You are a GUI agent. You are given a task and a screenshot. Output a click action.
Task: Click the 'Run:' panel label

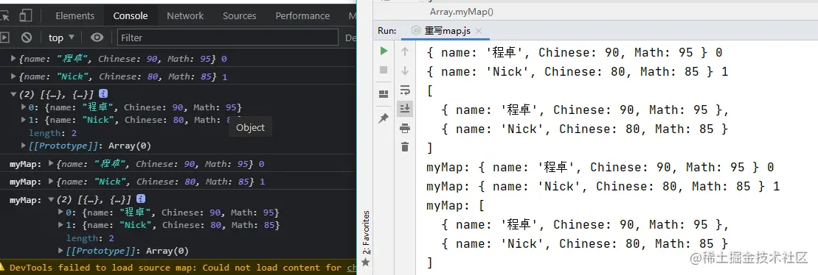click(387, 31)
